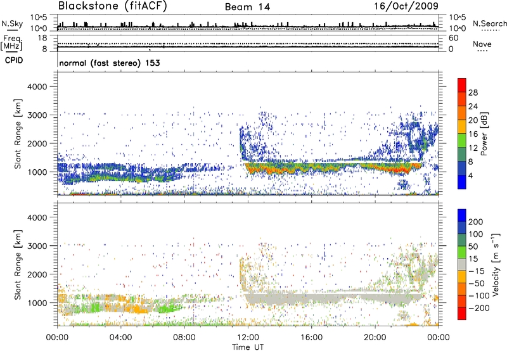Click the '-100' velocity colorbar value

478,296
